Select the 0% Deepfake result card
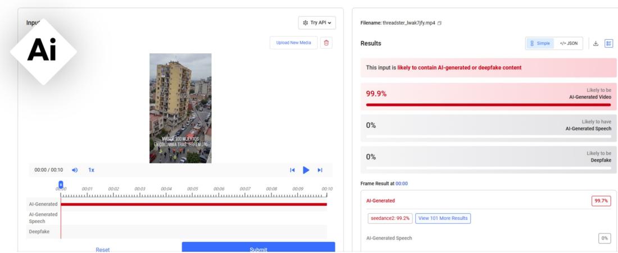Screen dimensions: 618x253 pyautogui.click(x=488, y=159)
